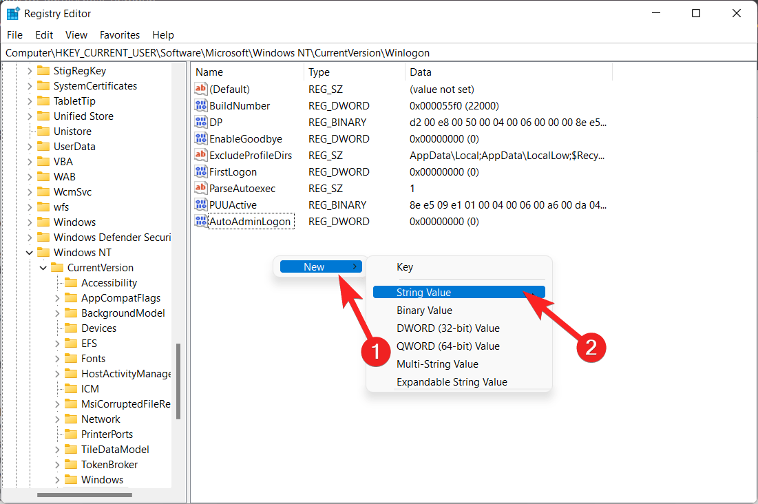Click the binary icon beside PUUActive

(x=200, y=204)
